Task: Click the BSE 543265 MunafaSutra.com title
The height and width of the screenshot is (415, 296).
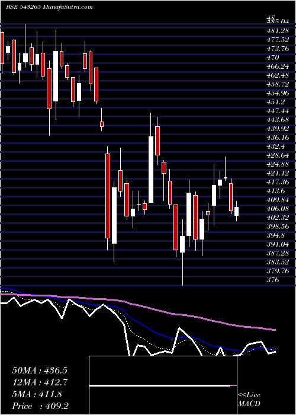Action: coord(49,7)
